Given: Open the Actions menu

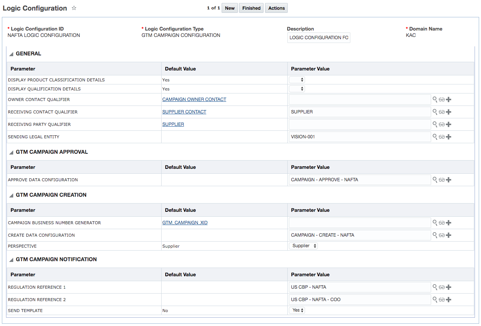Looking at the screenshot, I should 276,8.
